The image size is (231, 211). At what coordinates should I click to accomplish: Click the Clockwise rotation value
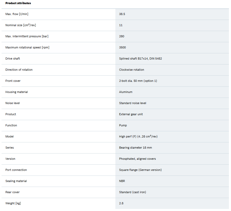coord(131,70)
